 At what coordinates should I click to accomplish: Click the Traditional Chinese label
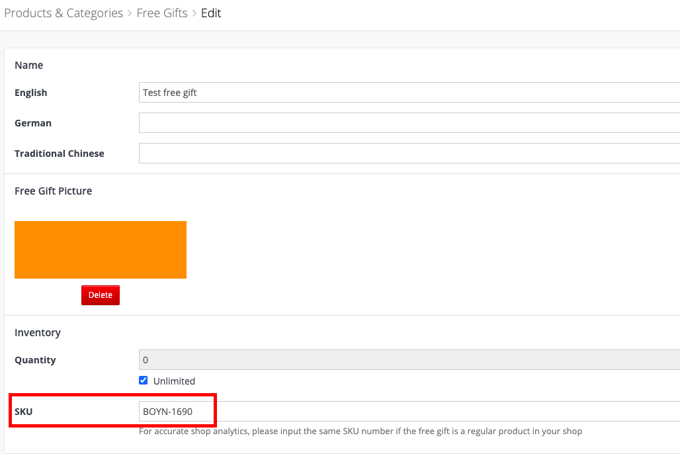coord(60,154)
